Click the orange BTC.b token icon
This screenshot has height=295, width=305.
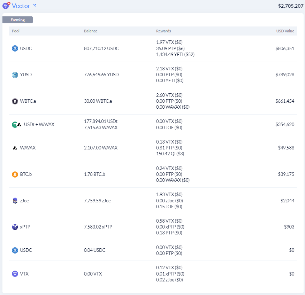(x=15, y=174)
